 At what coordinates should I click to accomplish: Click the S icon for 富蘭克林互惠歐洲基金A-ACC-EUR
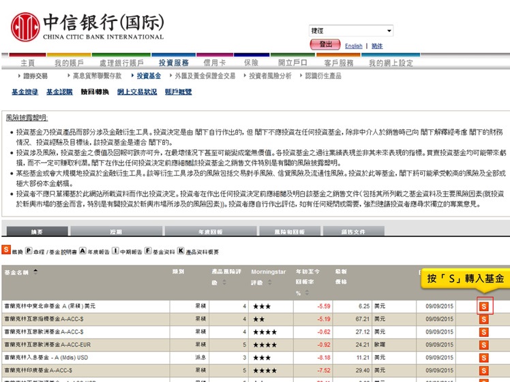click(x=484, y=345)
